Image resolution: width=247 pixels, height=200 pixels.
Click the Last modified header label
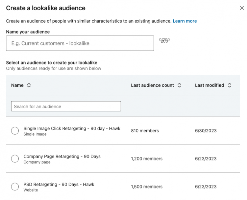tap(209, 85)
